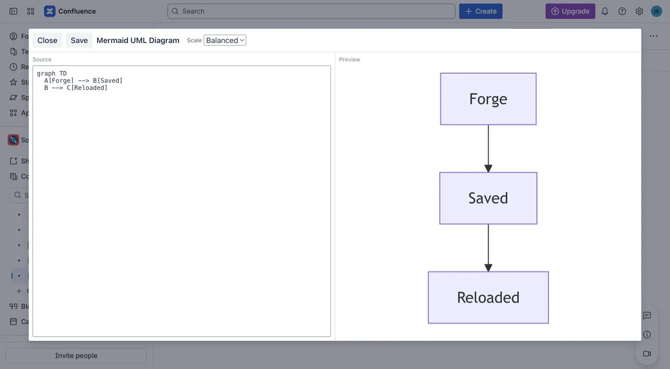Open the comments icon on right rail
Screen dimensions: 670x369
[x=647, y=315]
